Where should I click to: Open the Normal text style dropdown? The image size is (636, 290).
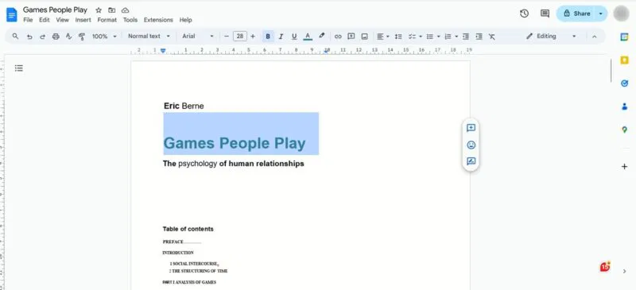149,36
